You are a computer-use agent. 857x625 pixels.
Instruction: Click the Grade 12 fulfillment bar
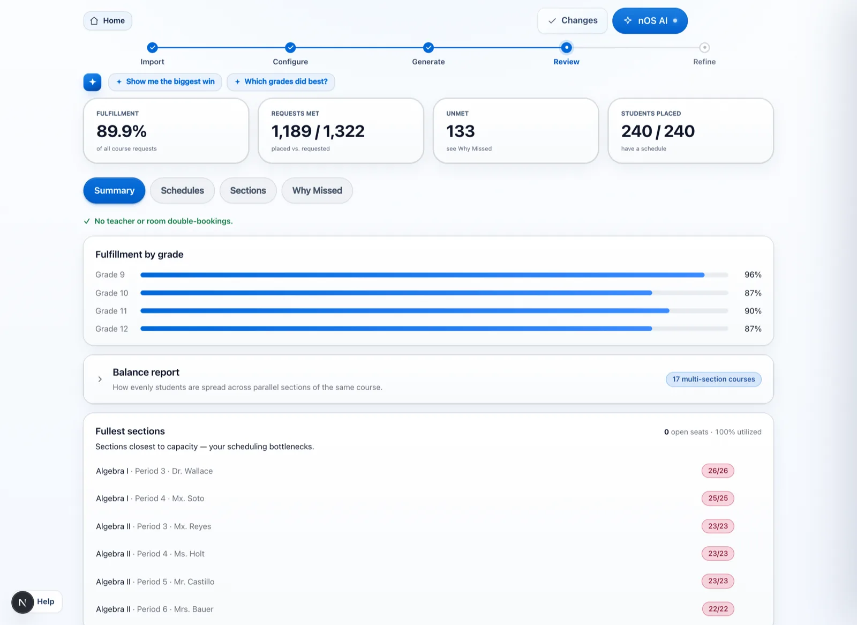coord(434,329)
